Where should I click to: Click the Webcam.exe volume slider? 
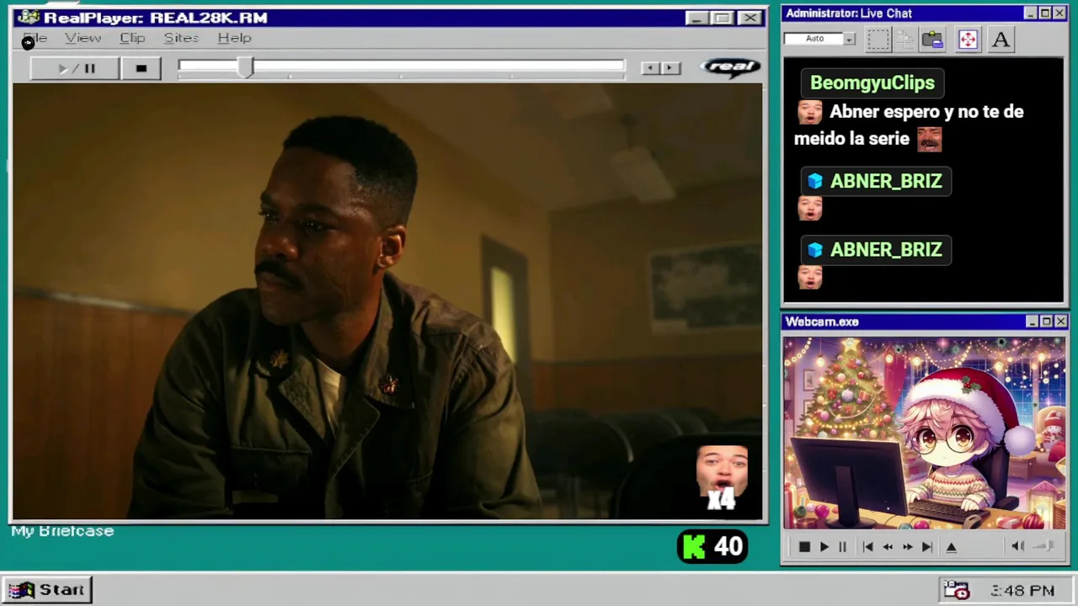point(1044,546)
